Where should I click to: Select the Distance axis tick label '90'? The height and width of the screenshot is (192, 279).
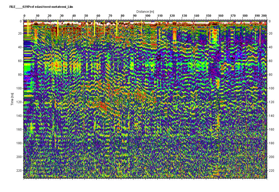pos(135,15)
